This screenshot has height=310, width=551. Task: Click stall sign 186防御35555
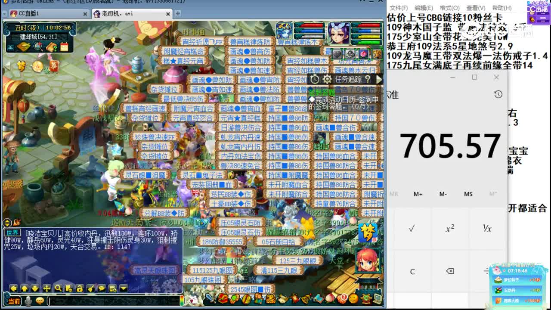(222, 242)
